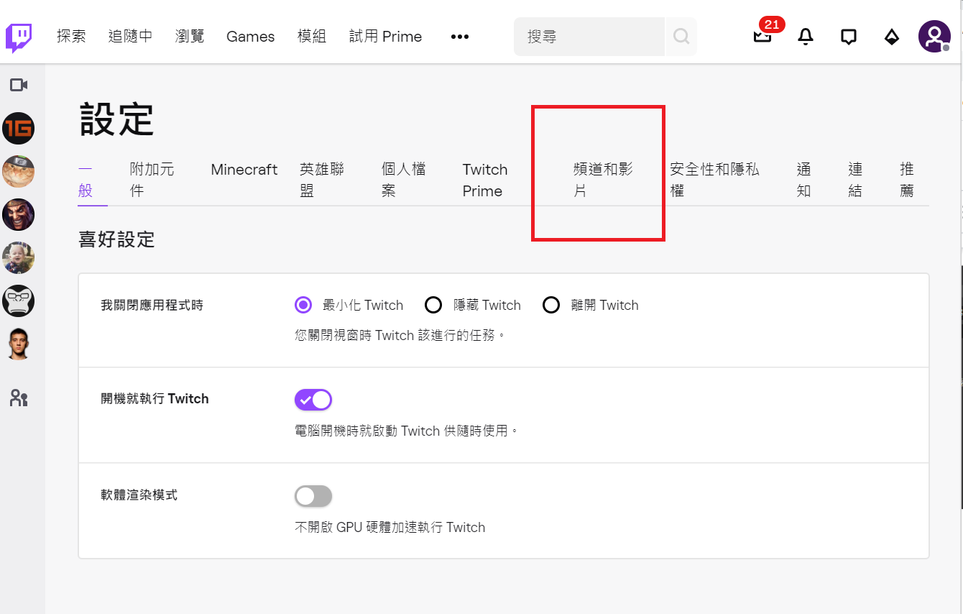The width and height of the screenshot is (963, 614).
Task: Open the friends list icon in sidebar
Action: pyautogui.click(x=19, y=397)
